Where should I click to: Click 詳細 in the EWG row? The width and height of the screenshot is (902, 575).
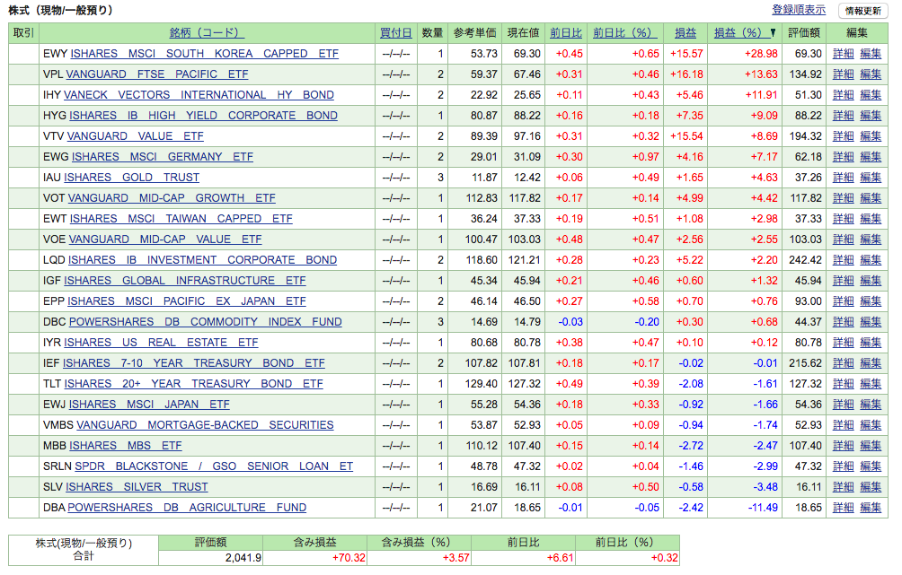(x=844, y=157)
